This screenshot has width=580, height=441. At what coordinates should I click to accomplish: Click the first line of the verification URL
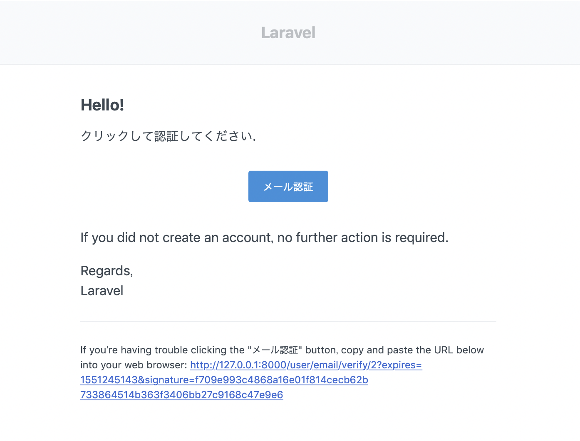point(306,365)
